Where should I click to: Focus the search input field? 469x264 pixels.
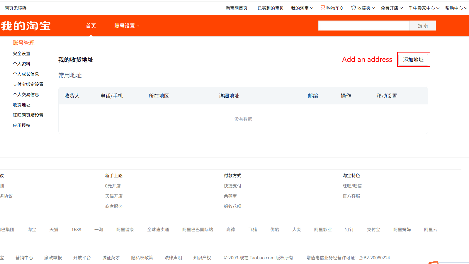point(363,26)
